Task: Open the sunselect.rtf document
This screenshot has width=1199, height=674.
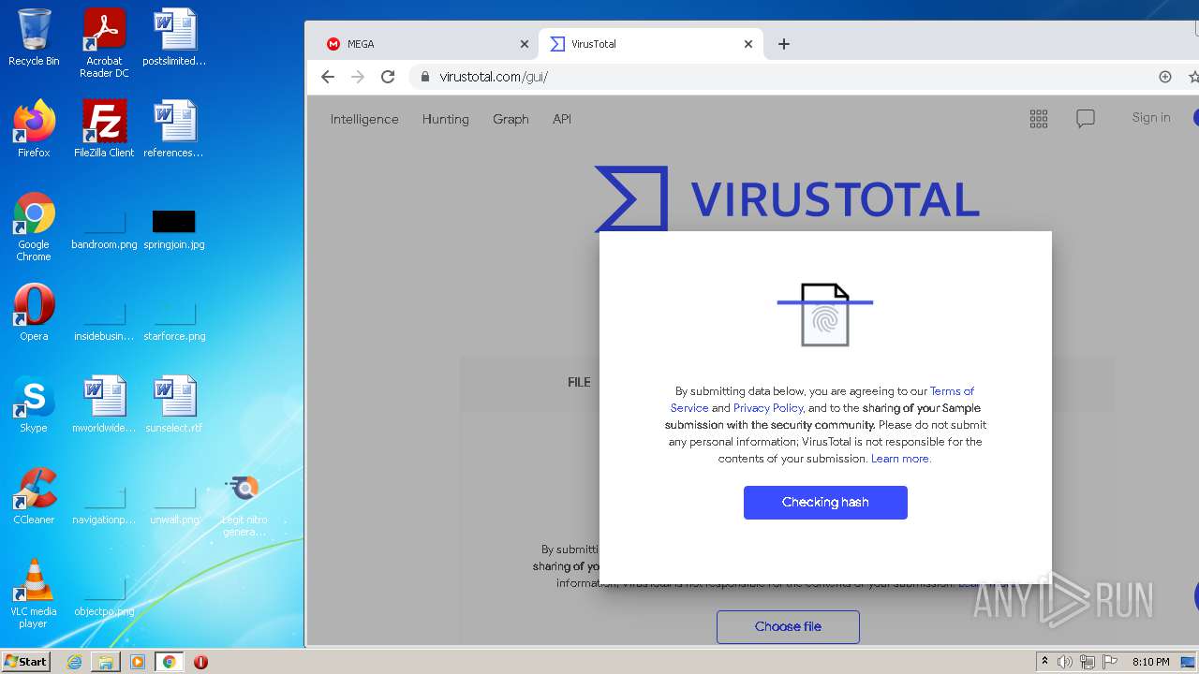Action: tap(174, 404)
